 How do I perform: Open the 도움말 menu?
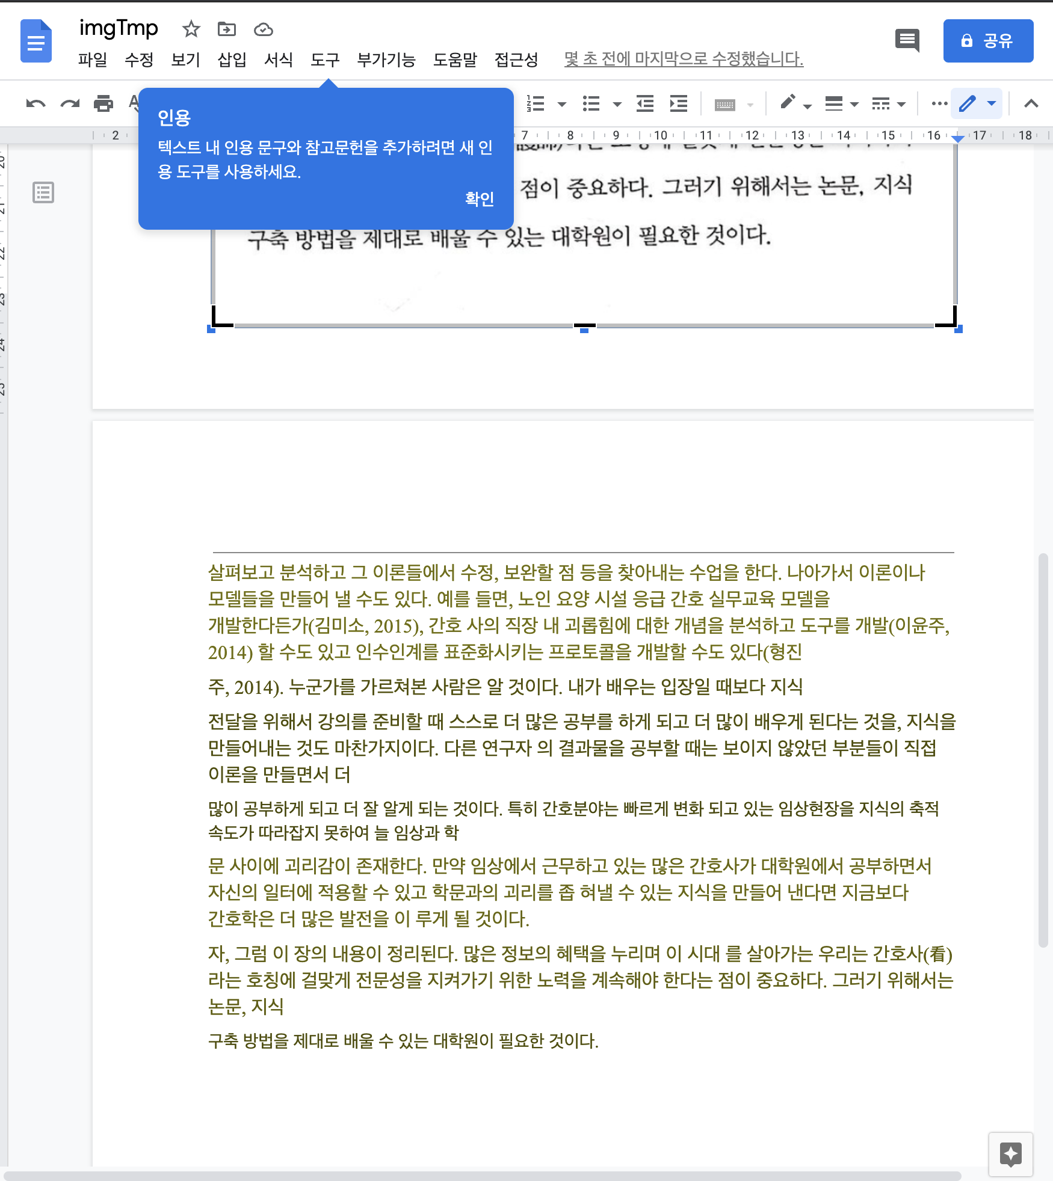point(455,60)
